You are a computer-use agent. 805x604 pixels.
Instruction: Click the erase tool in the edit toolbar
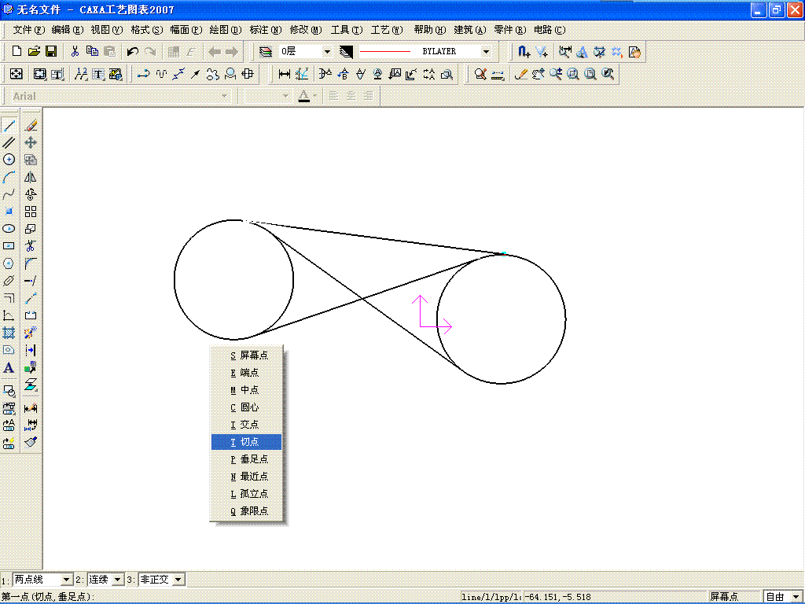click(x=31, y=125)
